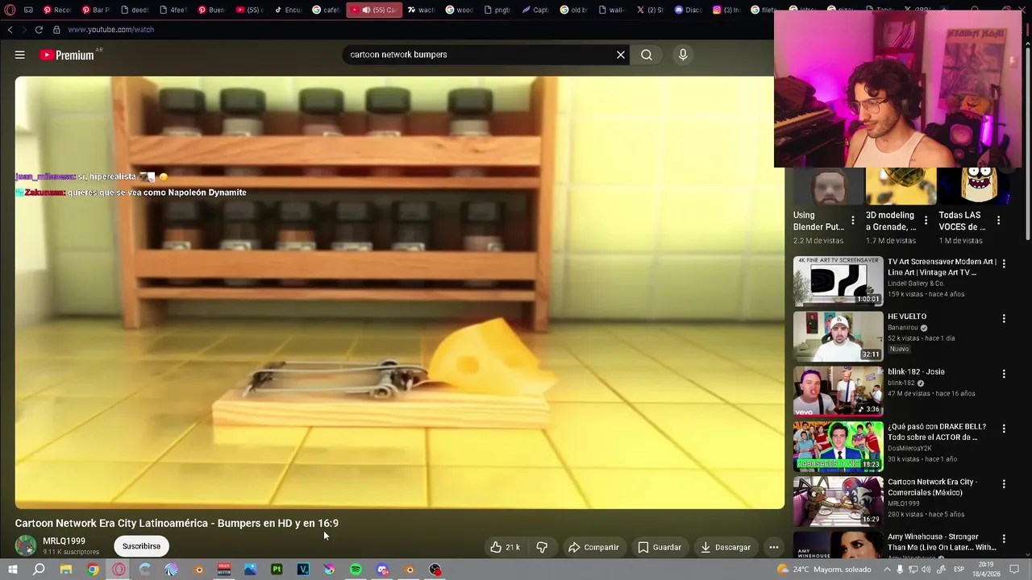The height and width of the screenshot is (580, 1032).
Task: Like the video (21 k)
Action: (506, 547)
